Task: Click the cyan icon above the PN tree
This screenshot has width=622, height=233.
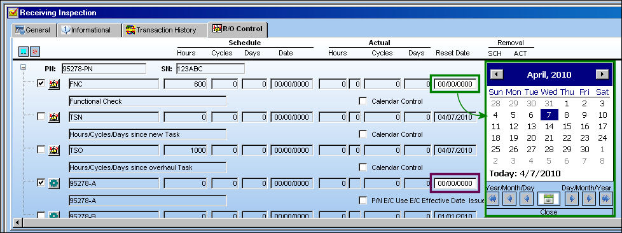Action: (x=24, y=52)
